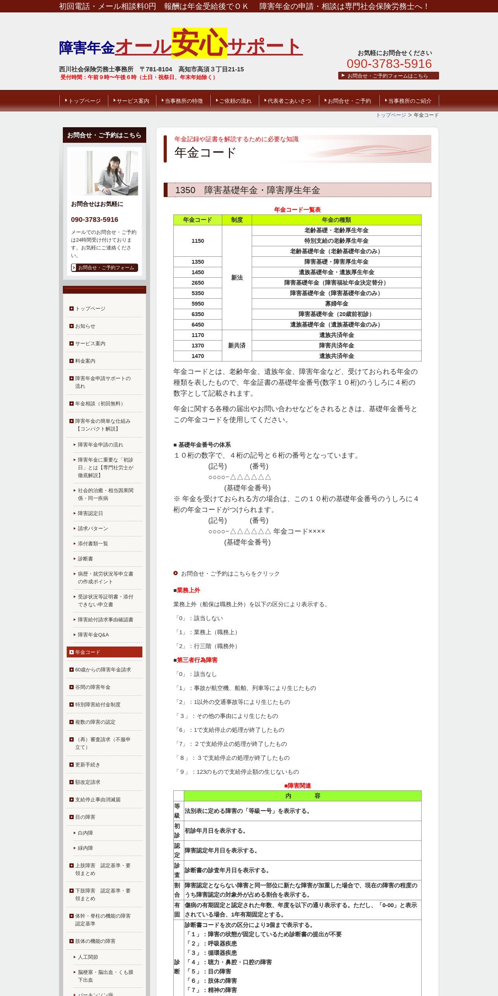Click sidebar お問合せ・ご予約フォーム button
The height and width of the screenshot is (996, 498).
point(105,268)
